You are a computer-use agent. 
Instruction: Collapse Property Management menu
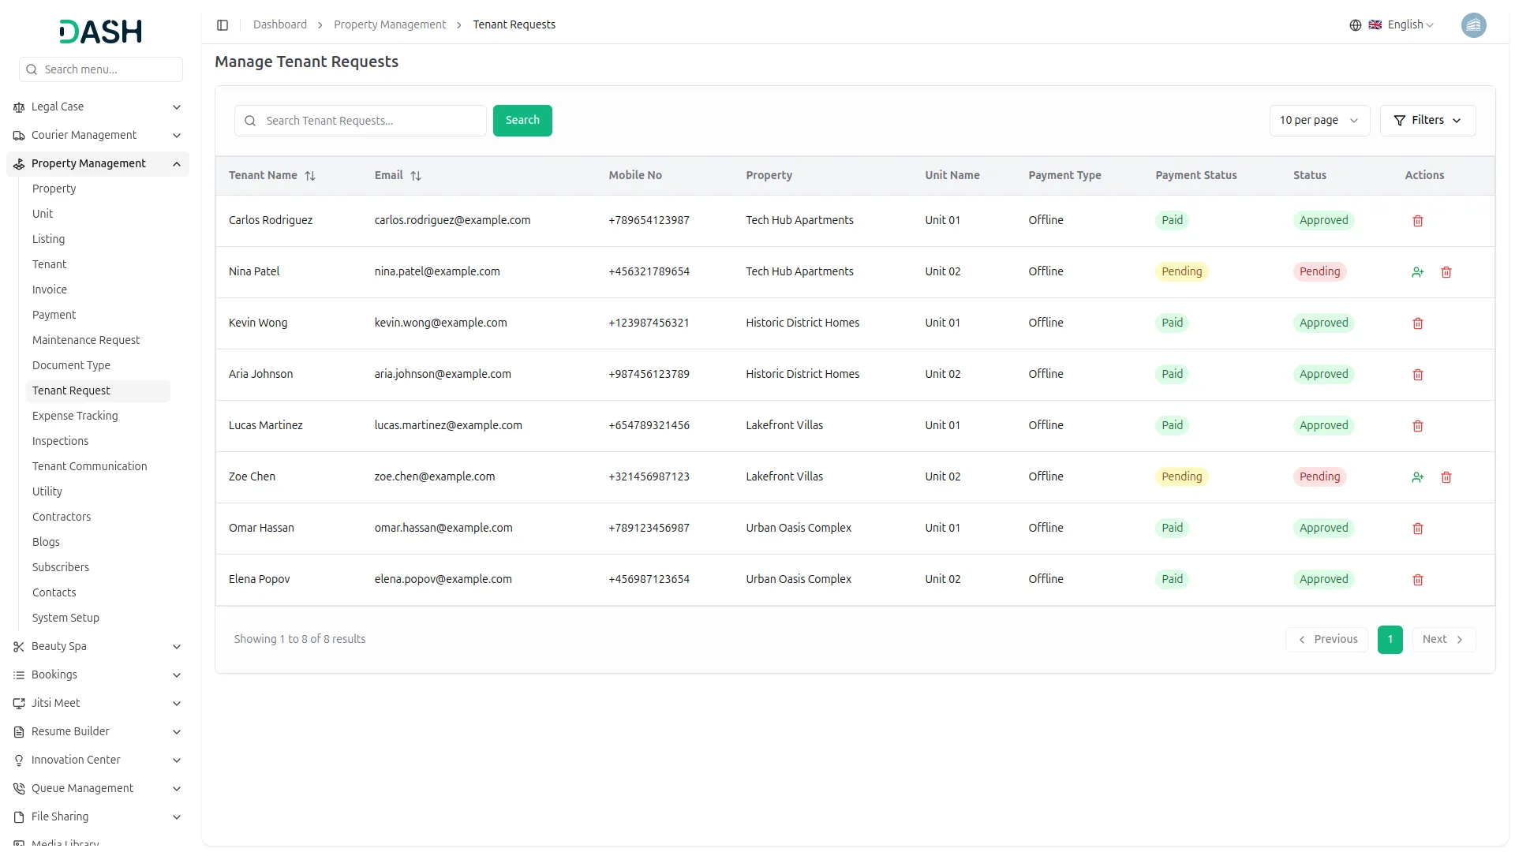click(x=177, y=164)
